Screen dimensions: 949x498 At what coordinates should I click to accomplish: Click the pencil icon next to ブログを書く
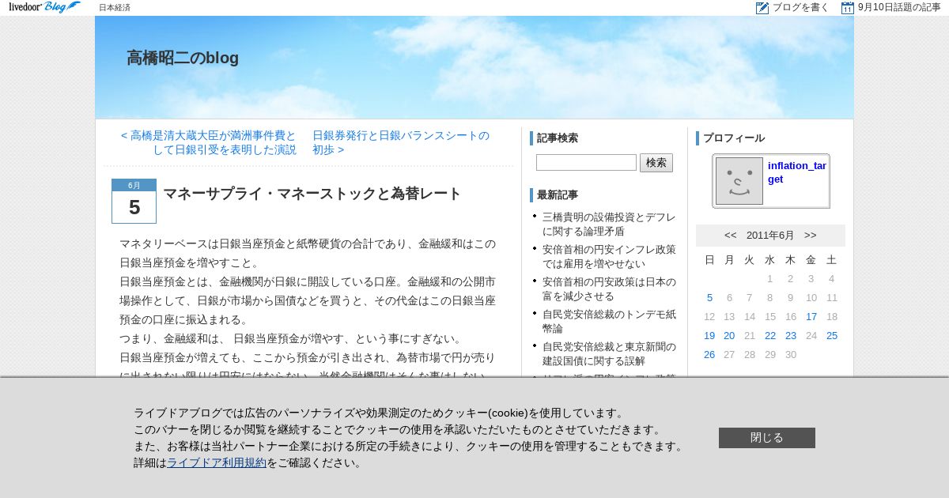pyautogui.click(x=762, y=8)
